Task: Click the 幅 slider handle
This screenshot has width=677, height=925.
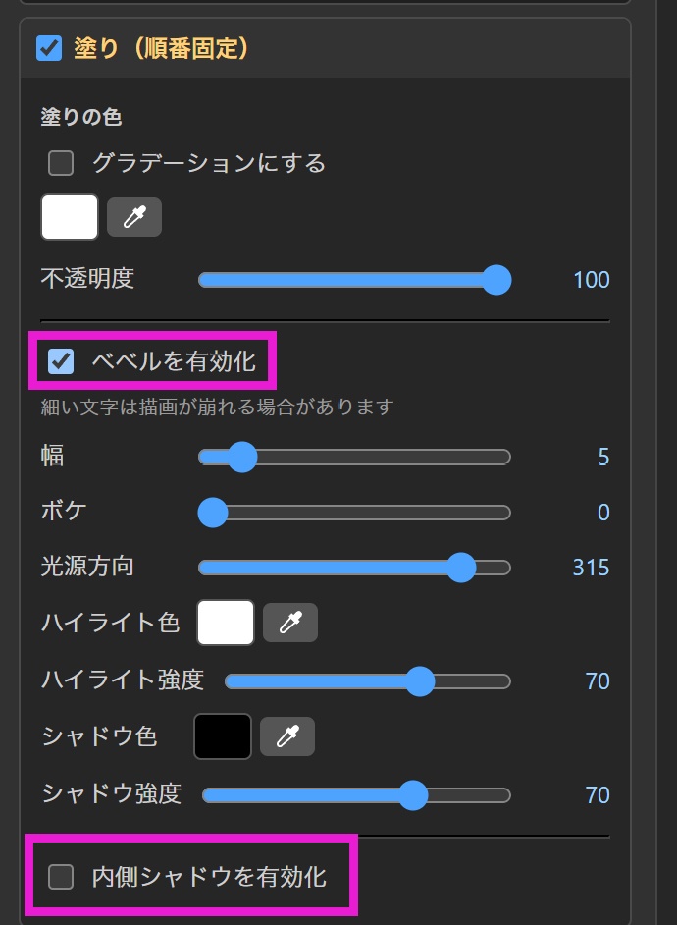Action: click(242, 457)
